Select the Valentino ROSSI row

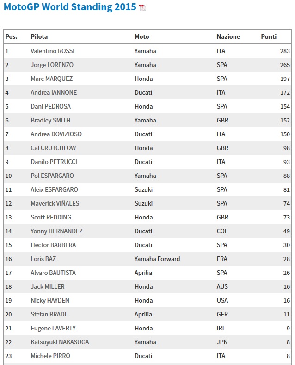click(147, 51)
